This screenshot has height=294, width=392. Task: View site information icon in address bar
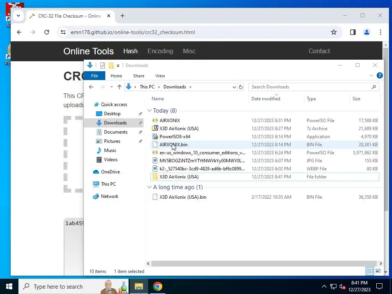tap(63, 32)
